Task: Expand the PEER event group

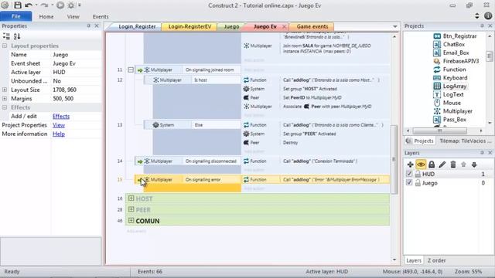Action: click(x=131, y=209)
